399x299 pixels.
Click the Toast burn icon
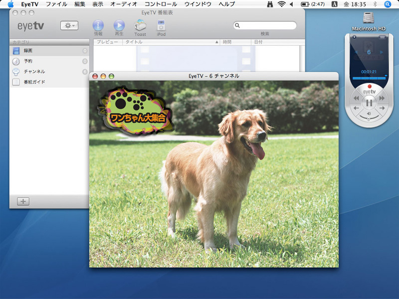tap(140, 25)
